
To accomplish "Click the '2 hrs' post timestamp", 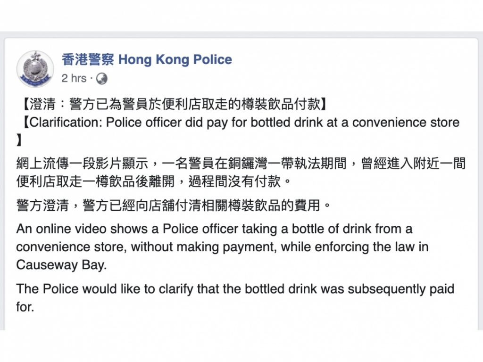I will tap(74, 78).
